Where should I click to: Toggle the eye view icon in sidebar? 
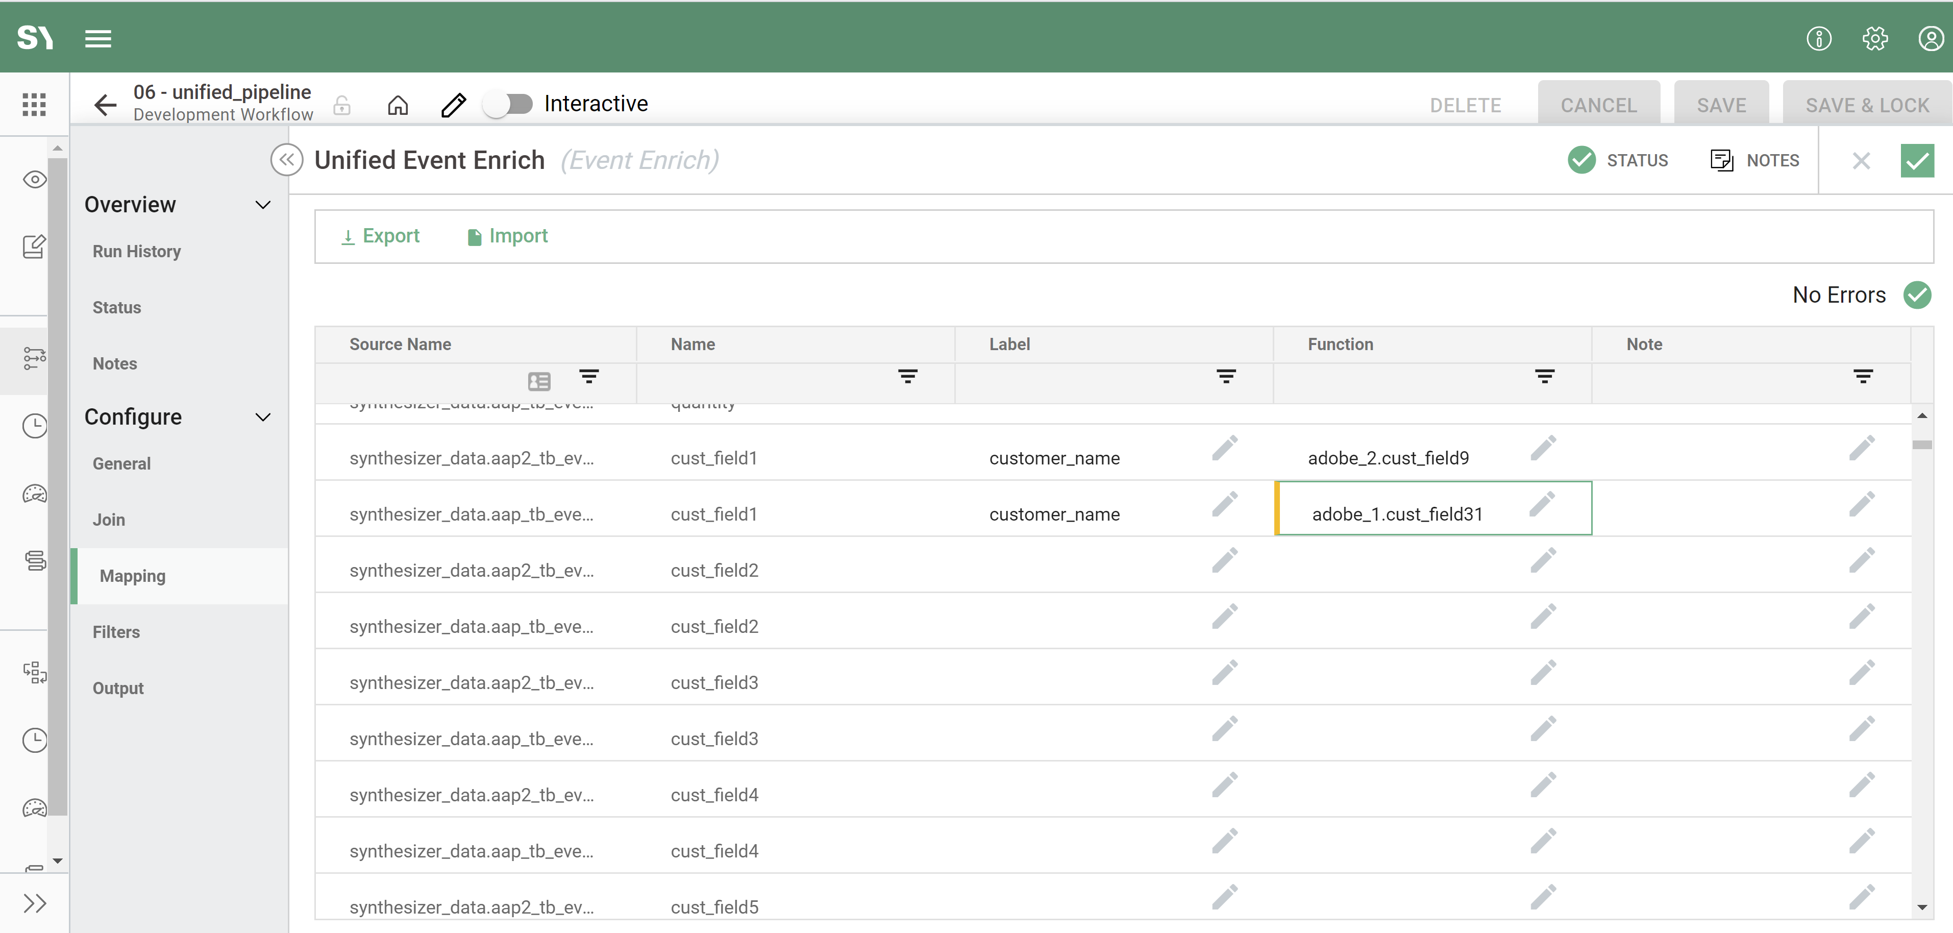(x=34, y=180)
